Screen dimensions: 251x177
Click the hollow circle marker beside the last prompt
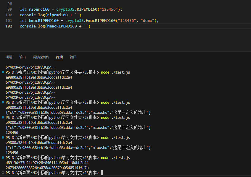pos(3,173)
